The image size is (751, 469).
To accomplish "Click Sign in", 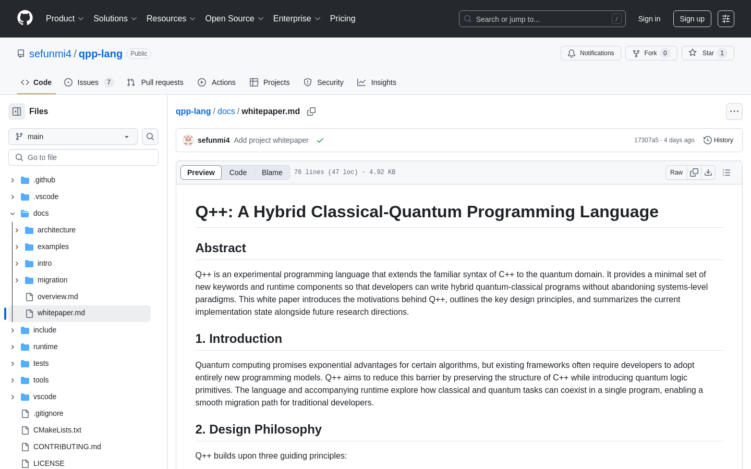I will click(x=649, y=19).
